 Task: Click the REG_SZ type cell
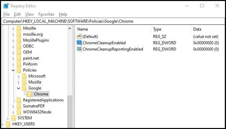click(159, 37)
